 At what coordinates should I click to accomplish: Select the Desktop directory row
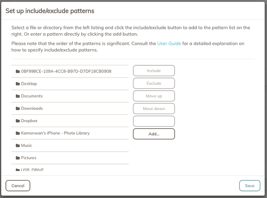coord(70,84)
